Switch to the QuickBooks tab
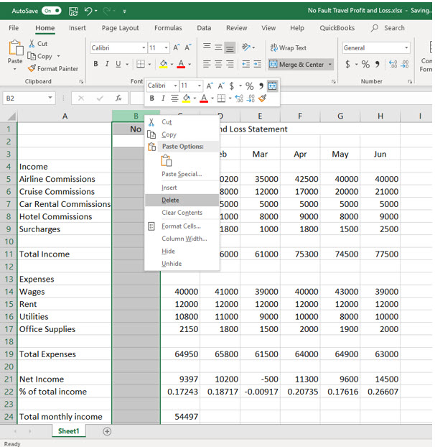Image resolution: width=435 pixels, height=447 pixels. [x=337, y=28]
